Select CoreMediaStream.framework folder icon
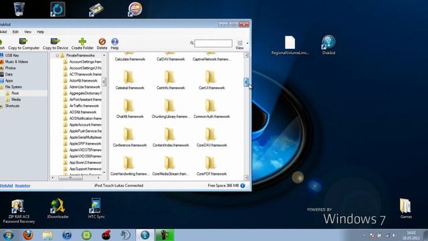The image size is (428, 241). pyautogui.click(x=169, y=163)
